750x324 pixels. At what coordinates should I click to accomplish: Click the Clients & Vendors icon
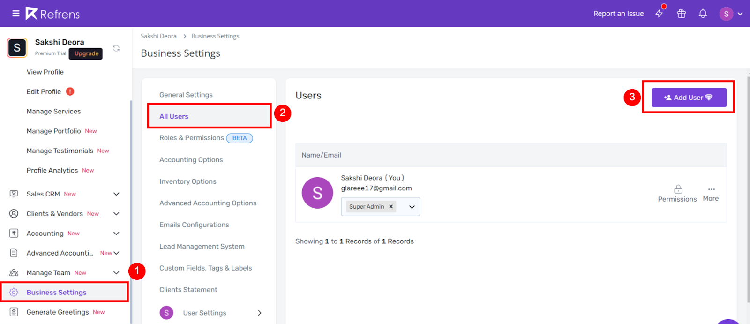tap(14, 213)
